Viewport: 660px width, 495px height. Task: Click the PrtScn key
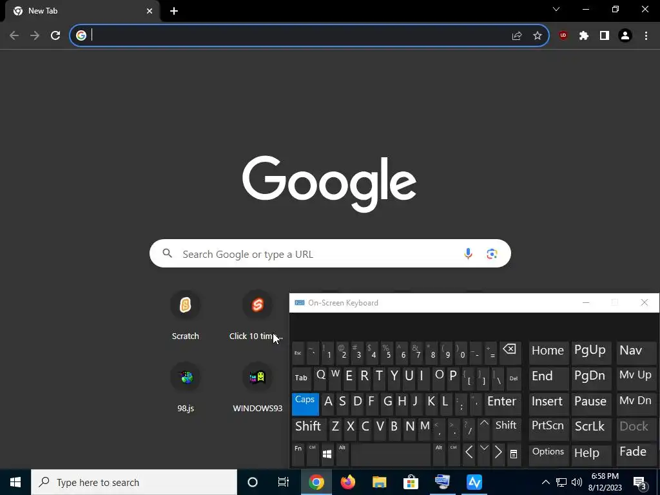(x=548, y=429)
